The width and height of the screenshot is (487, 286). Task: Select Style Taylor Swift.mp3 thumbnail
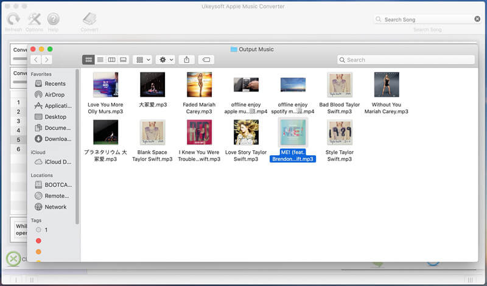(x=340, y=132)
